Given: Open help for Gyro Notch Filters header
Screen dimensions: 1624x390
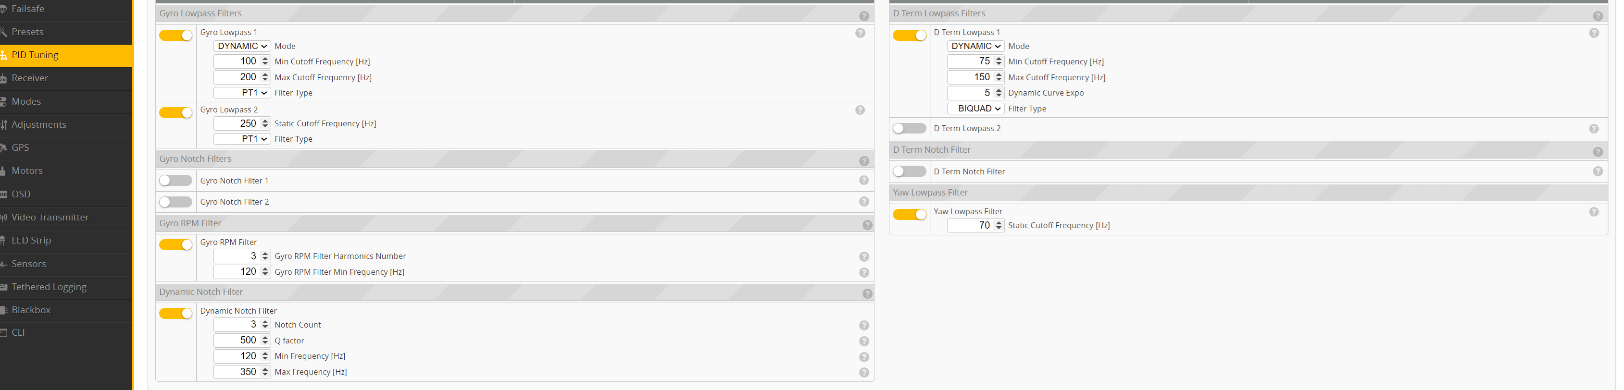Looking at the screenshot, I should tap(864, 161).
